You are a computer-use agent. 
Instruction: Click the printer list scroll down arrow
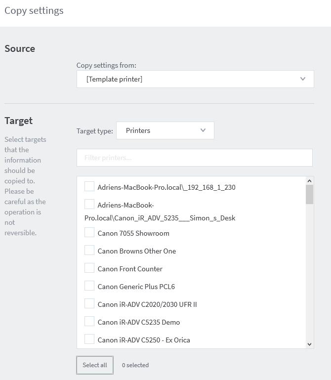[309, 344]
